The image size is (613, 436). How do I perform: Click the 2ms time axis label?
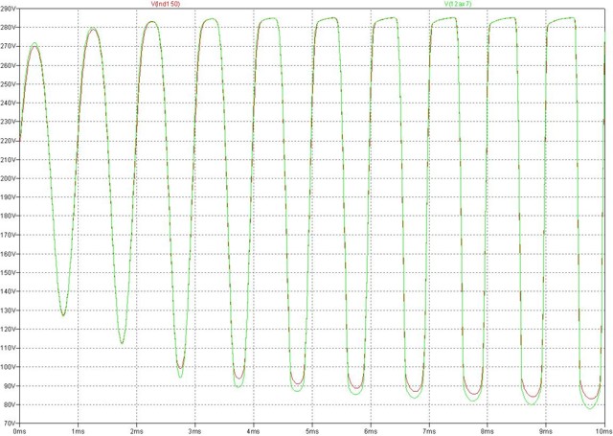tap(136, 430)
